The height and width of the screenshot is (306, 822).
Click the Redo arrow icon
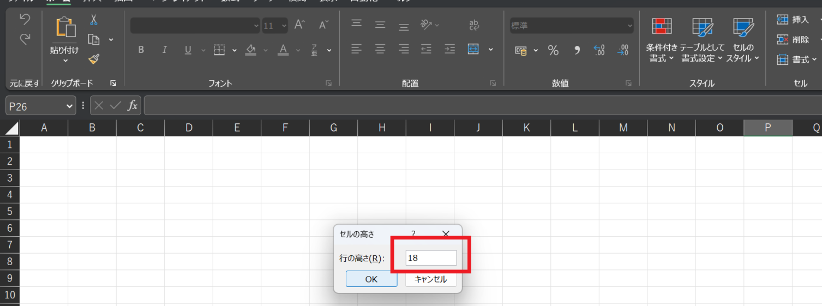point(25,39)
